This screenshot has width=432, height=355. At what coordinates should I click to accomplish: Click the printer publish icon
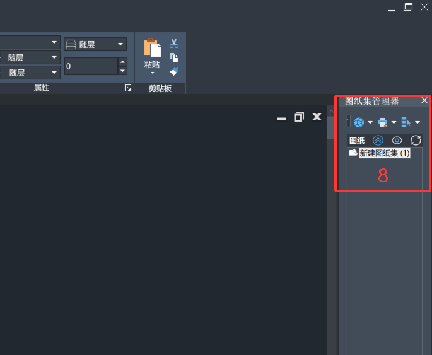tap(382, 122)
